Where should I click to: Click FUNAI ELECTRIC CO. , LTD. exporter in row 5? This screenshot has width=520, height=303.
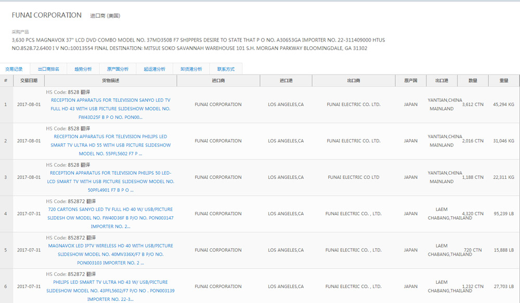[354, 251]
